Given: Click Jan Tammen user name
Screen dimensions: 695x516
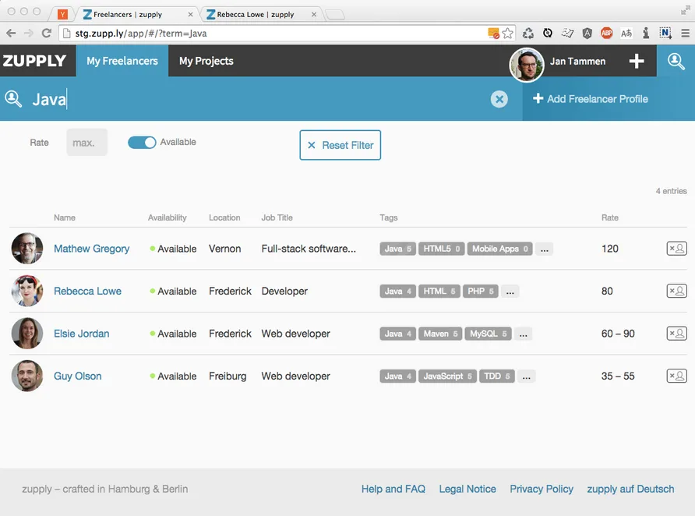Looking at the screenshot, I should click(577, 61).
